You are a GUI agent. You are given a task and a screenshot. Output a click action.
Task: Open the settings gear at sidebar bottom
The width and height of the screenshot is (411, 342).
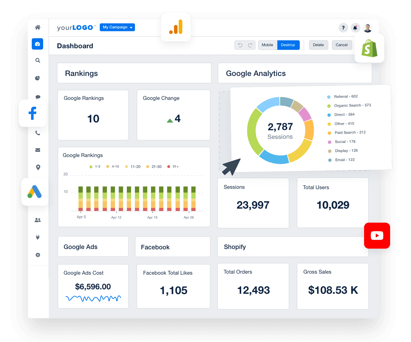click(x=37, y=255)
